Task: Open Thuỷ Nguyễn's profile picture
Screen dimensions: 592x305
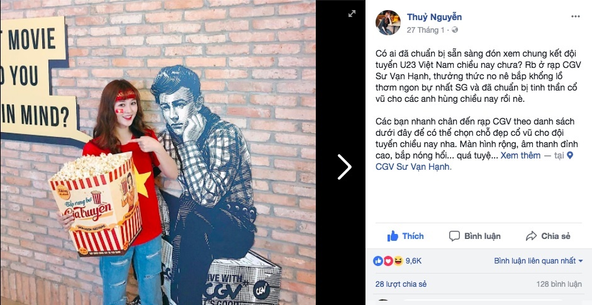Action: pos(388,23)
